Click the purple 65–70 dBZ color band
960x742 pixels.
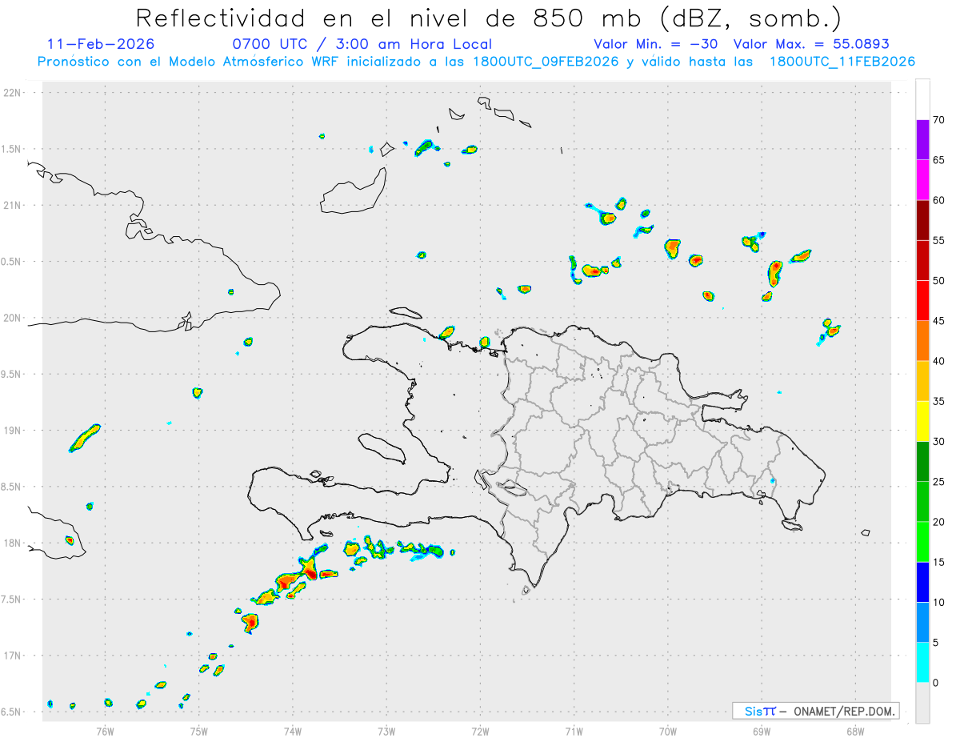(922, 139)
